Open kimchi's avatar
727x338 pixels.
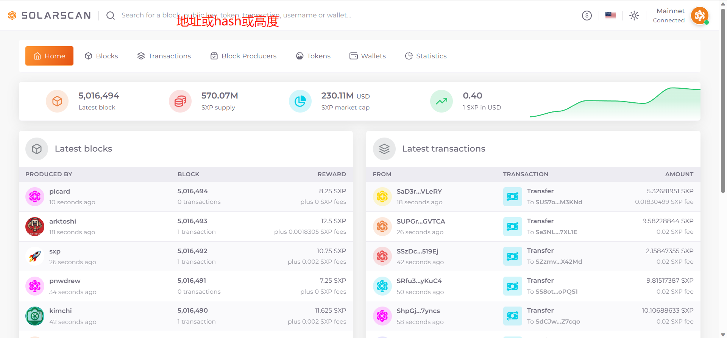[x=35, y=316]
